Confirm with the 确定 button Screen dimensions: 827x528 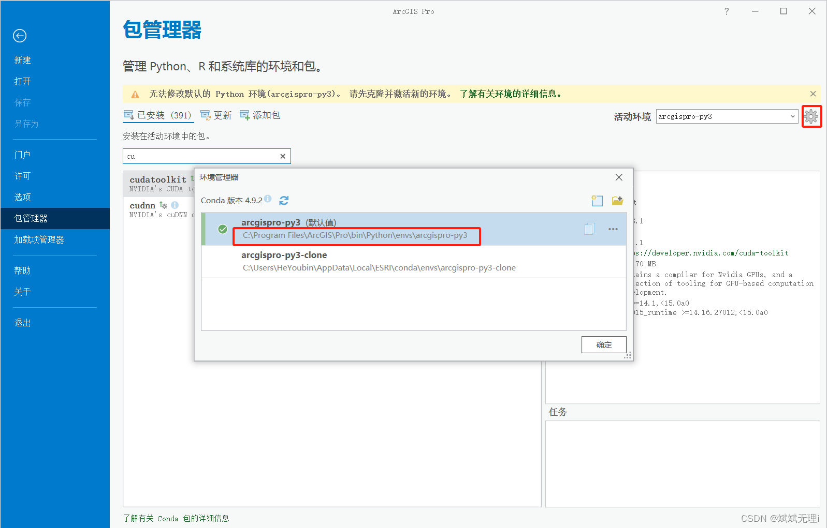click(x=604, y=344)
